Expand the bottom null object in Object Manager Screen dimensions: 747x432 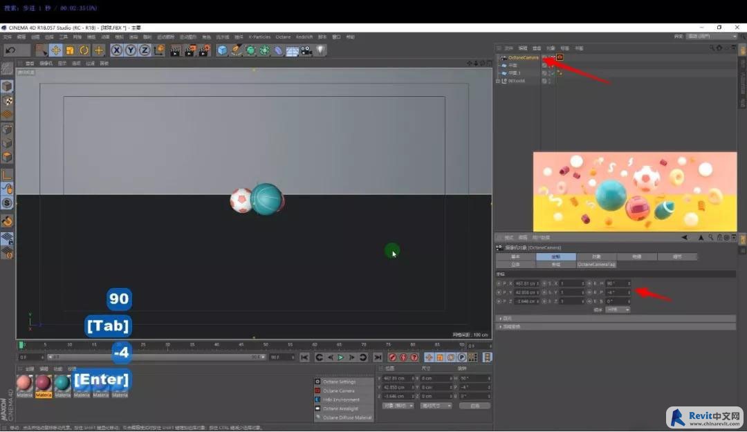[x=498, y=81]
